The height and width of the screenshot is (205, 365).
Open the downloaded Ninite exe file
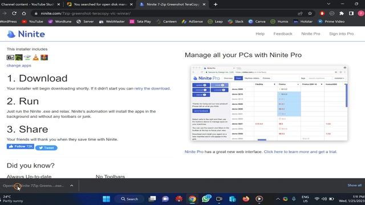[33, 186]
